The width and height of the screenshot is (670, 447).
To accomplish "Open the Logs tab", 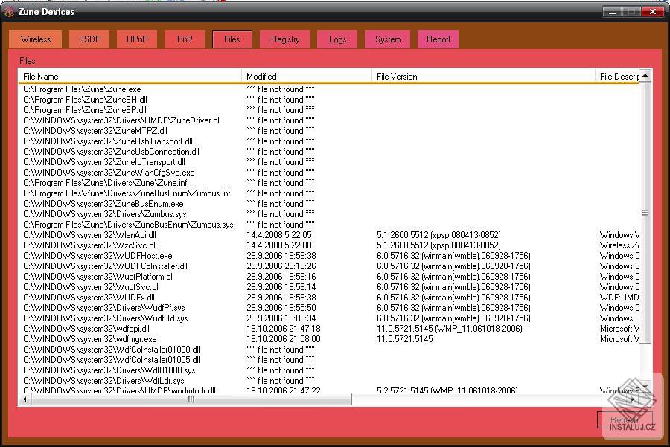I will click(x=337, y=39).
